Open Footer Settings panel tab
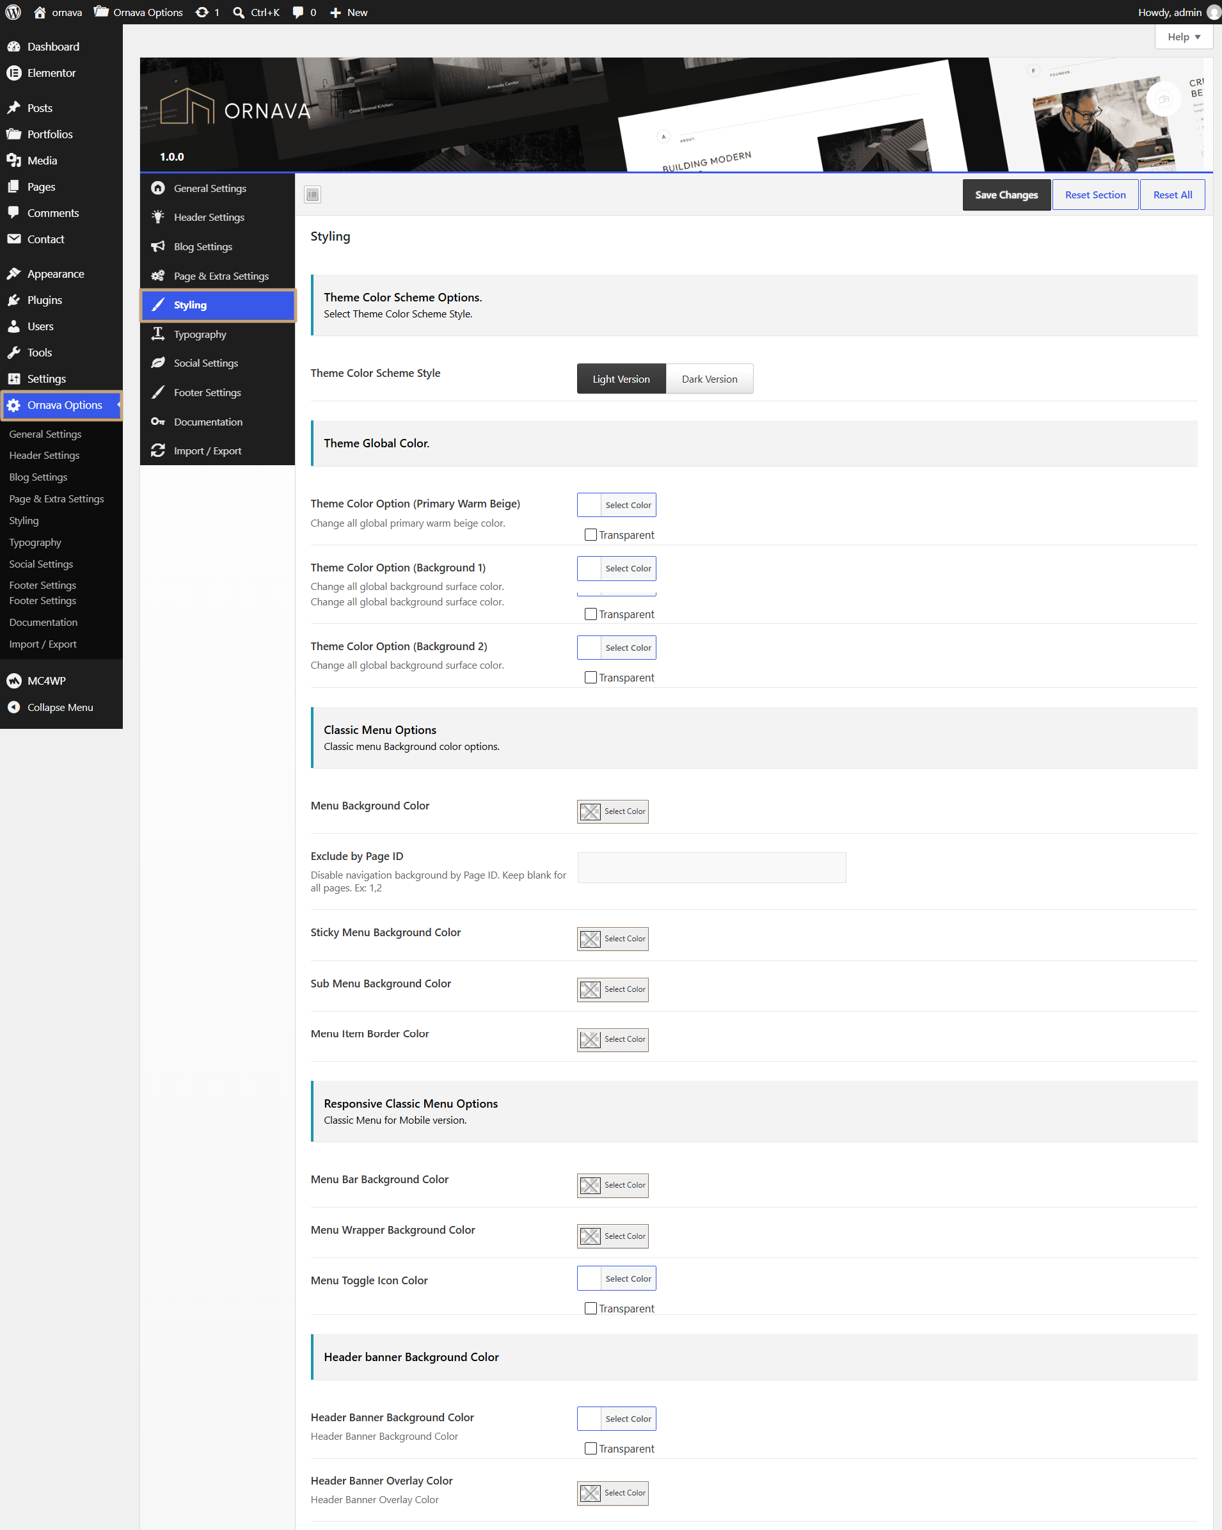The width and height of the screenshot is (1222, 1530). [x=217, y=392]
